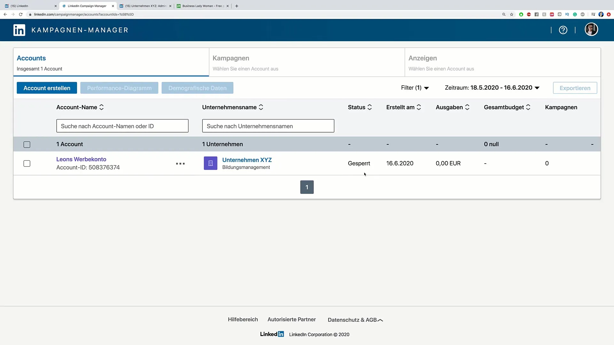Click the zoom magnifier icon in the address bar
Viewport: 614px width, 345px height.
[x=504, y=14]
